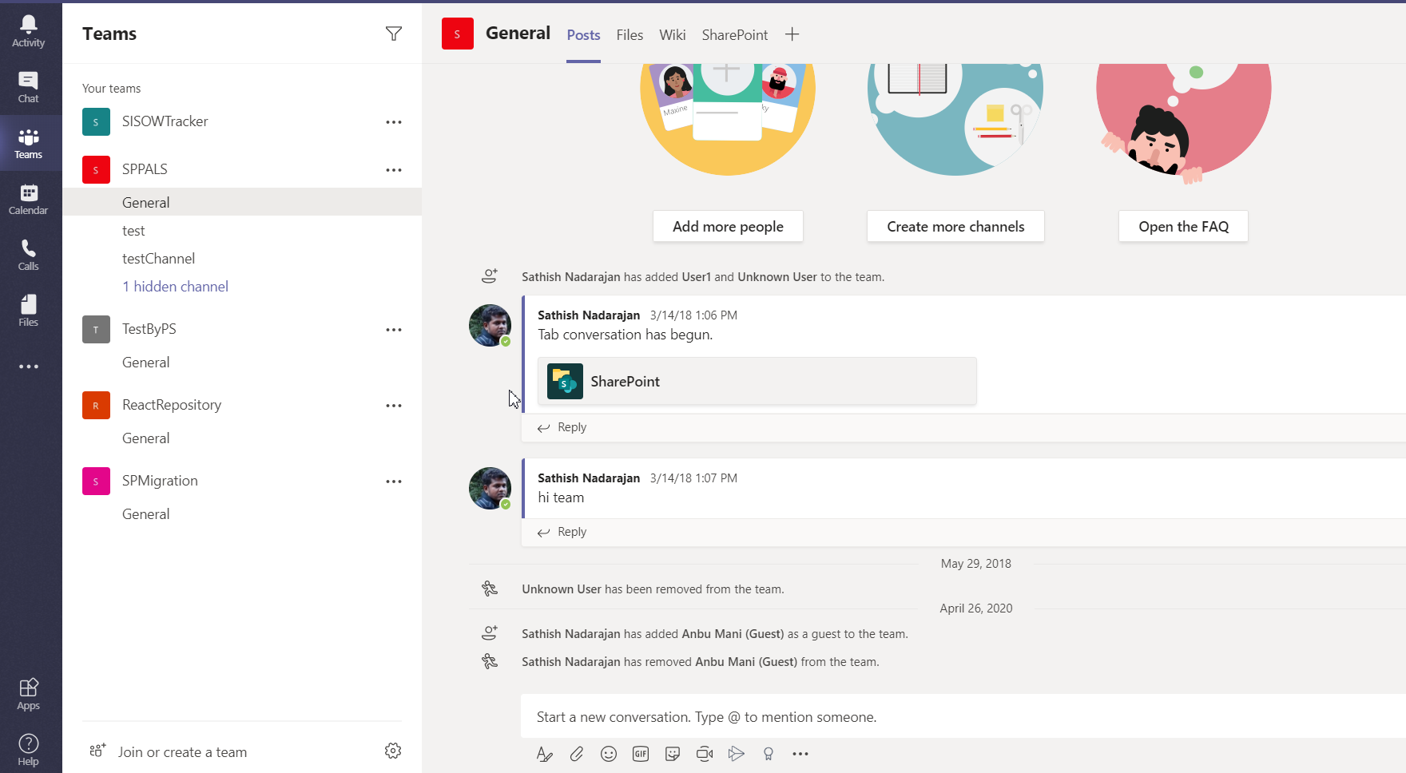Send a Praise badge
This screenshot has height=773, width=1406.
(768, 753)
